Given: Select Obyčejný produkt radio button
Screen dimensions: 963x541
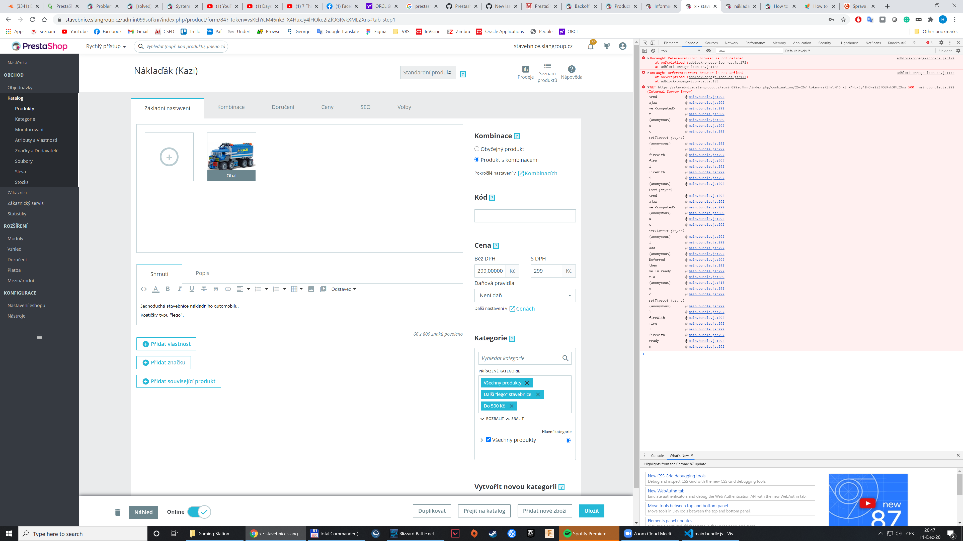Looking at the screenshot, I should click(477, 149).
